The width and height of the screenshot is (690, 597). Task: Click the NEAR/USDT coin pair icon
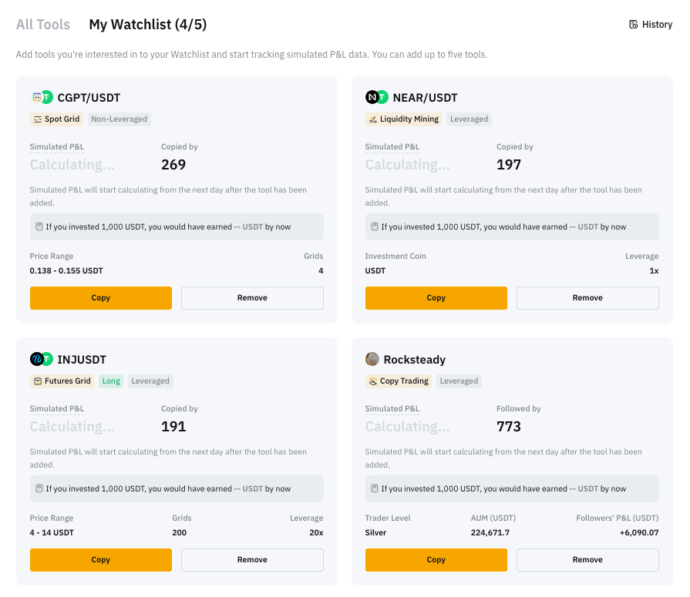[376, 98]
